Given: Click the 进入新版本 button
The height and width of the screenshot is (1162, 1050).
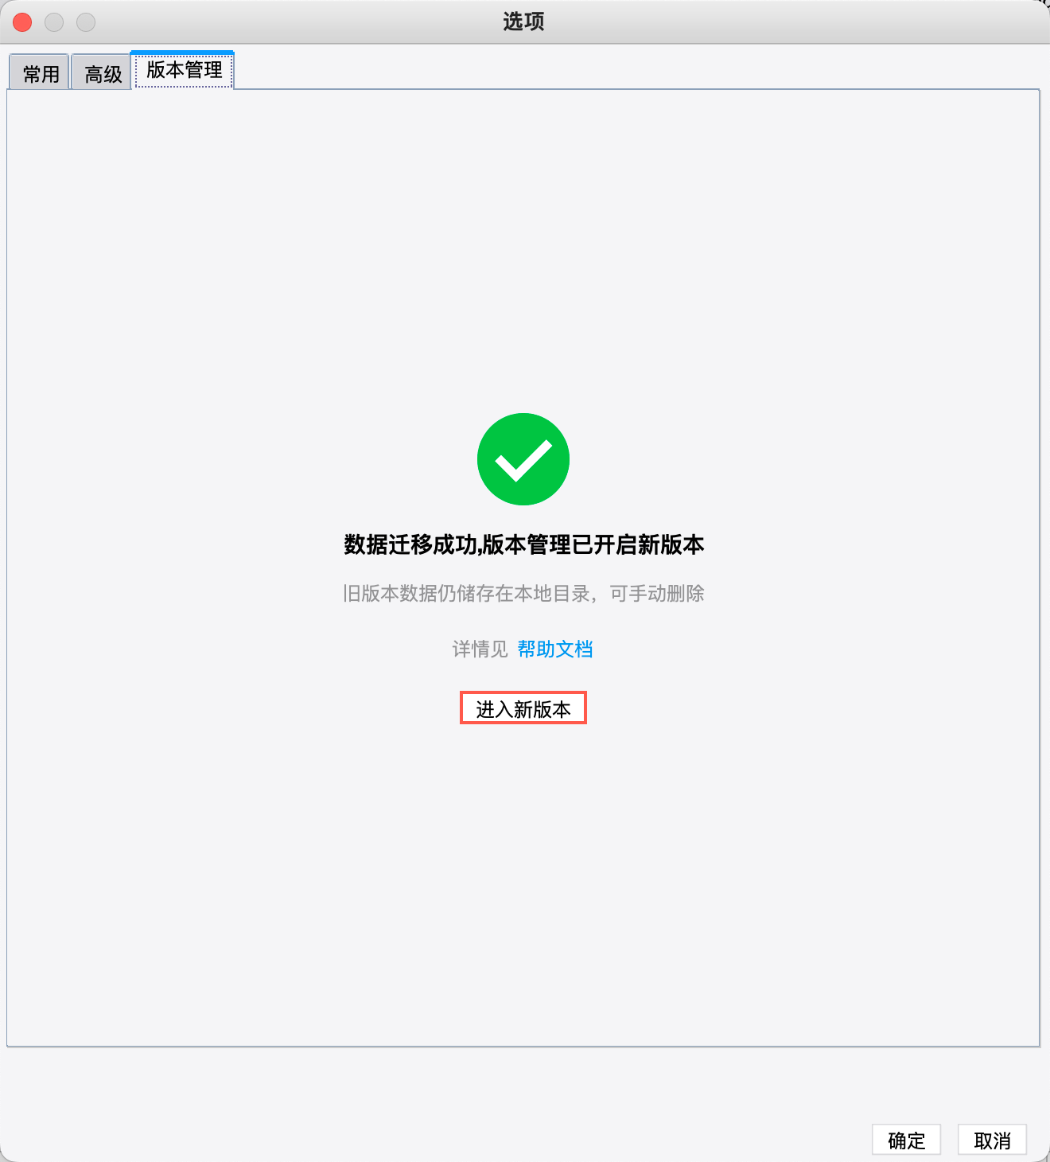Looking at the screenshot, I should (x=523, y=708).
